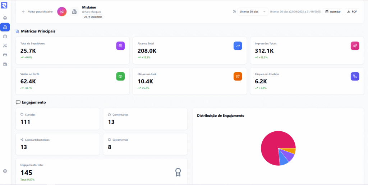Click the speech bubble icon next to Comentários
Viewport: 368px width, 185px height.
click(x=109, y=115)
